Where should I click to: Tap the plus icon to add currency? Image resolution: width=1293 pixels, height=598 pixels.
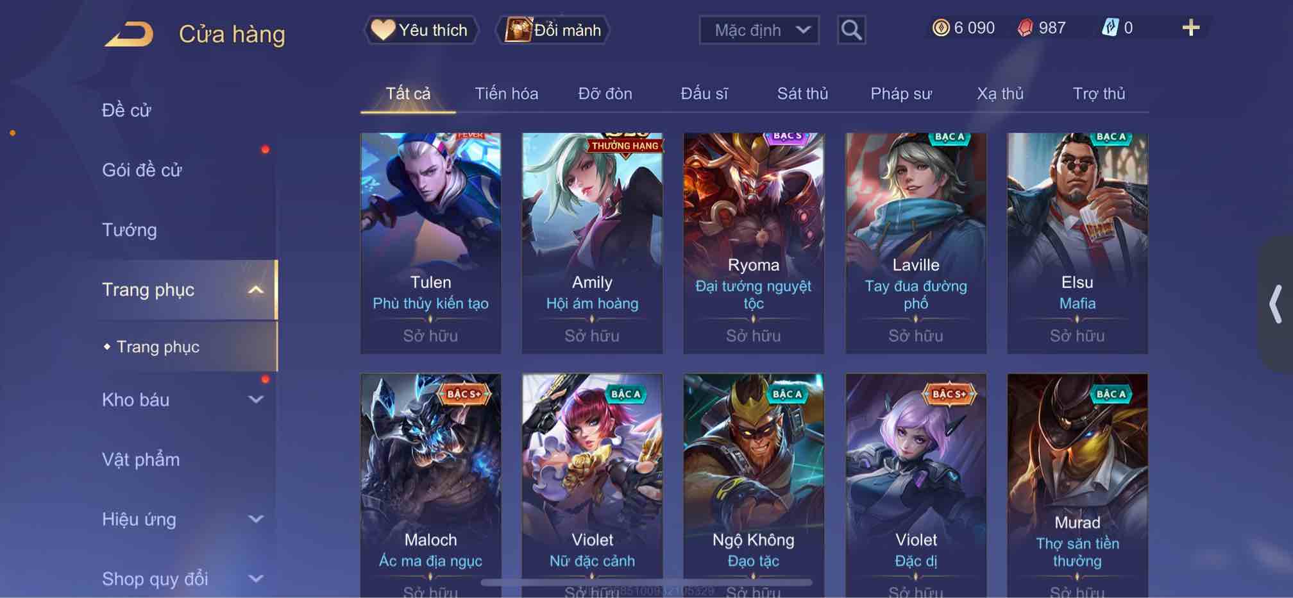[1190, 28]
